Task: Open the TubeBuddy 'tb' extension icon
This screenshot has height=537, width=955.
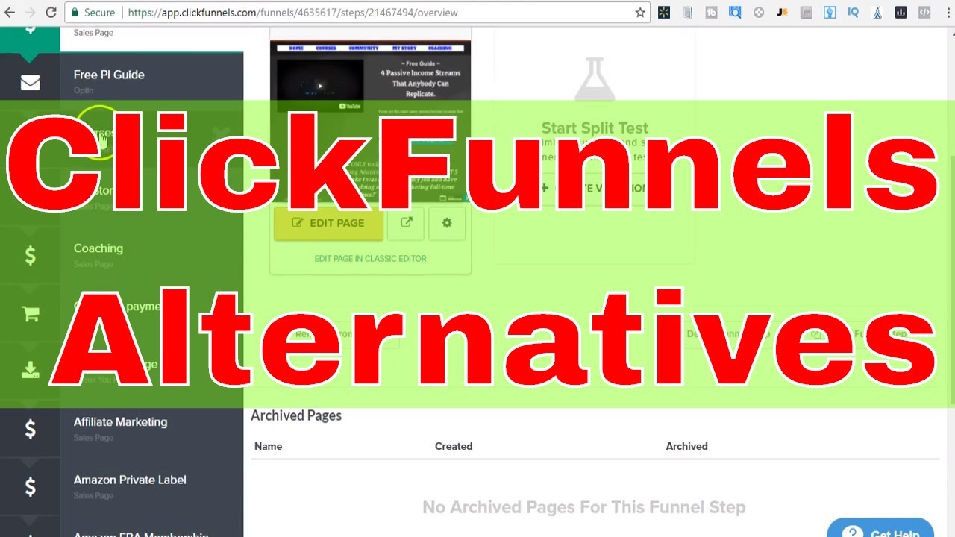Action: (711, 13)
